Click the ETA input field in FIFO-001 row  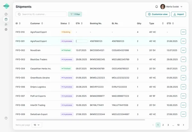click(82, 41)
